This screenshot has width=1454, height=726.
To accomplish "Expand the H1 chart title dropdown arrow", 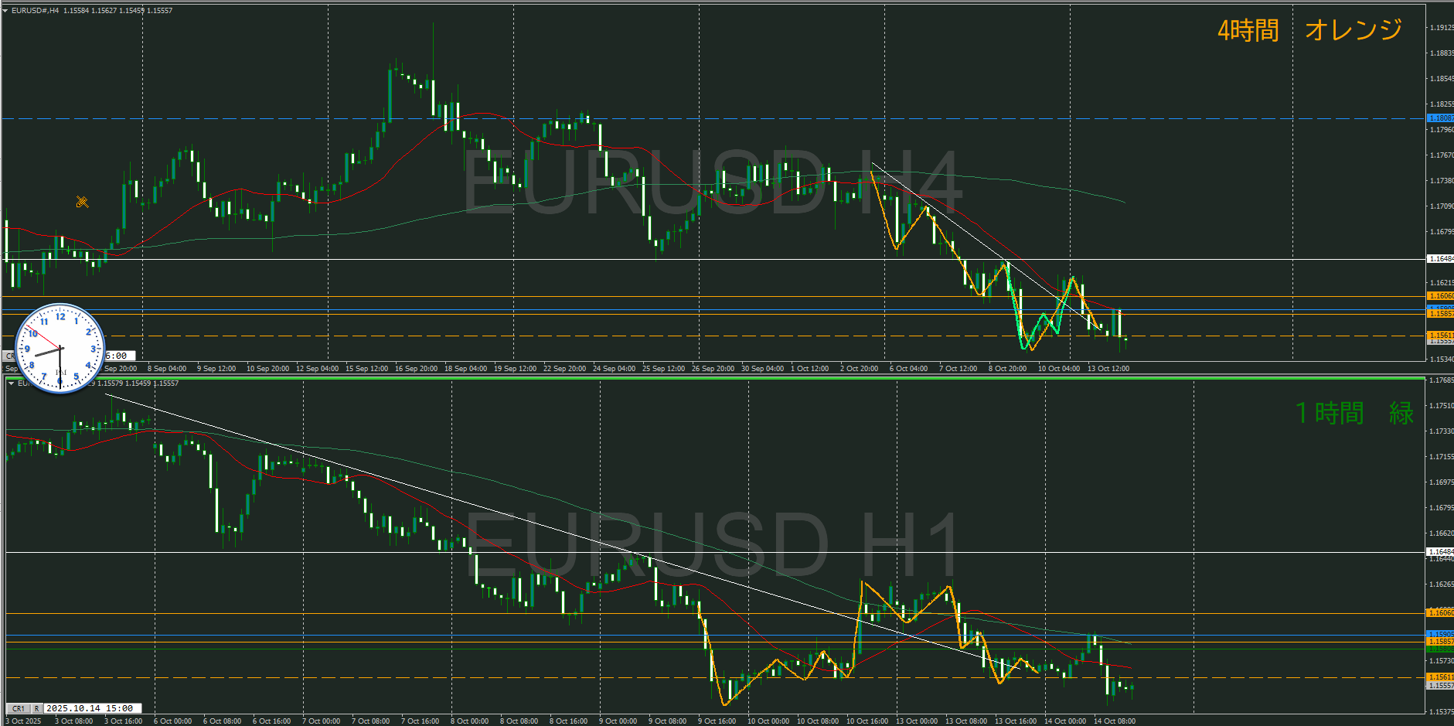I will 11,383.
